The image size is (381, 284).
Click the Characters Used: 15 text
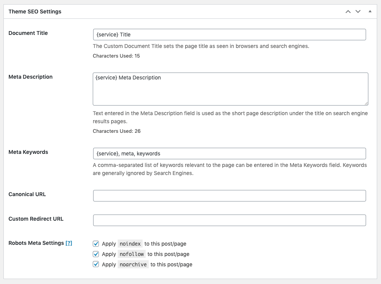[x=117, y=56]
